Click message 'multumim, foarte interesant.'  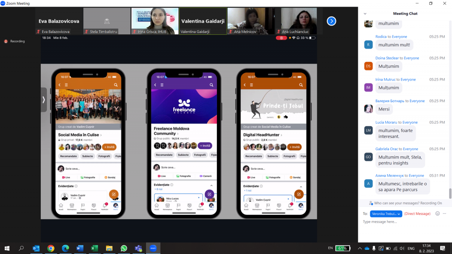click(396, 133)
